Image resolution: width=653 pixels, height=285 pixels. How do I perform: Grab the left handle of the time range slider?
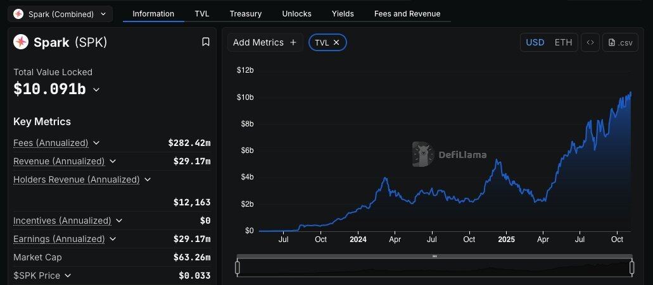238,268
